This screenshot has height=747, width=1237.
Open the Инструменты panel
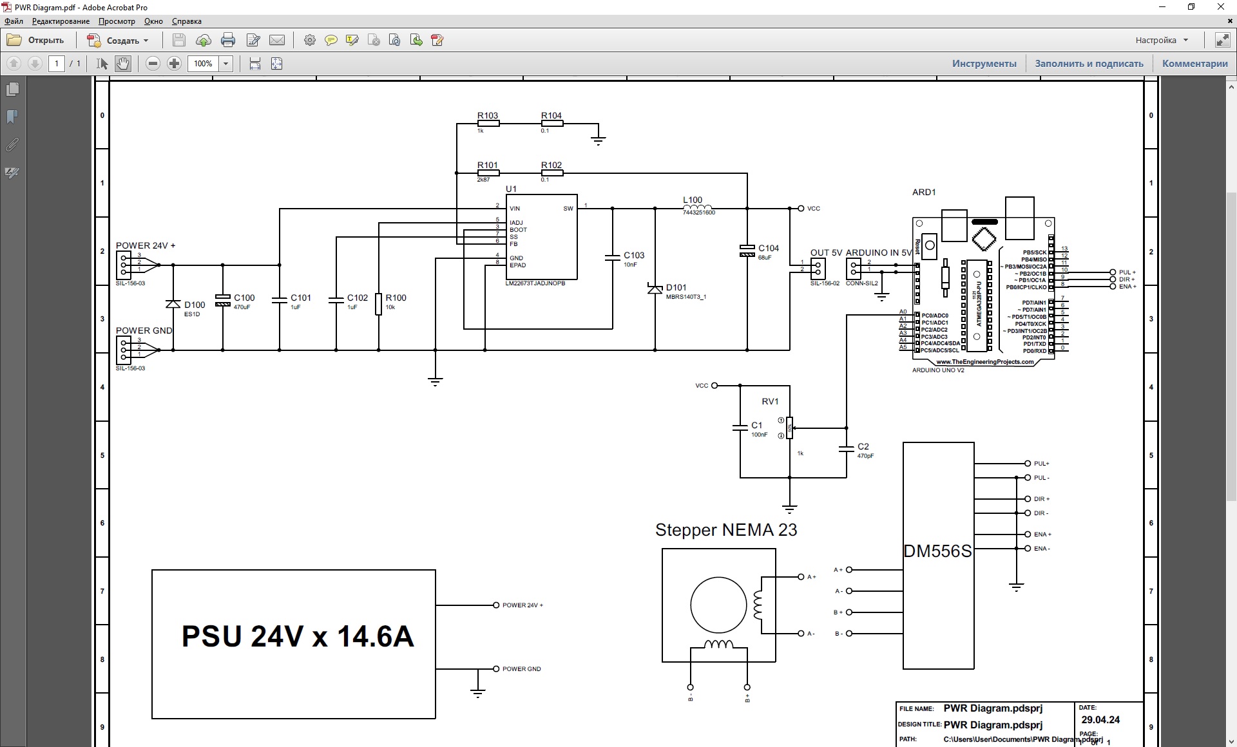click(x=984, y=63)
